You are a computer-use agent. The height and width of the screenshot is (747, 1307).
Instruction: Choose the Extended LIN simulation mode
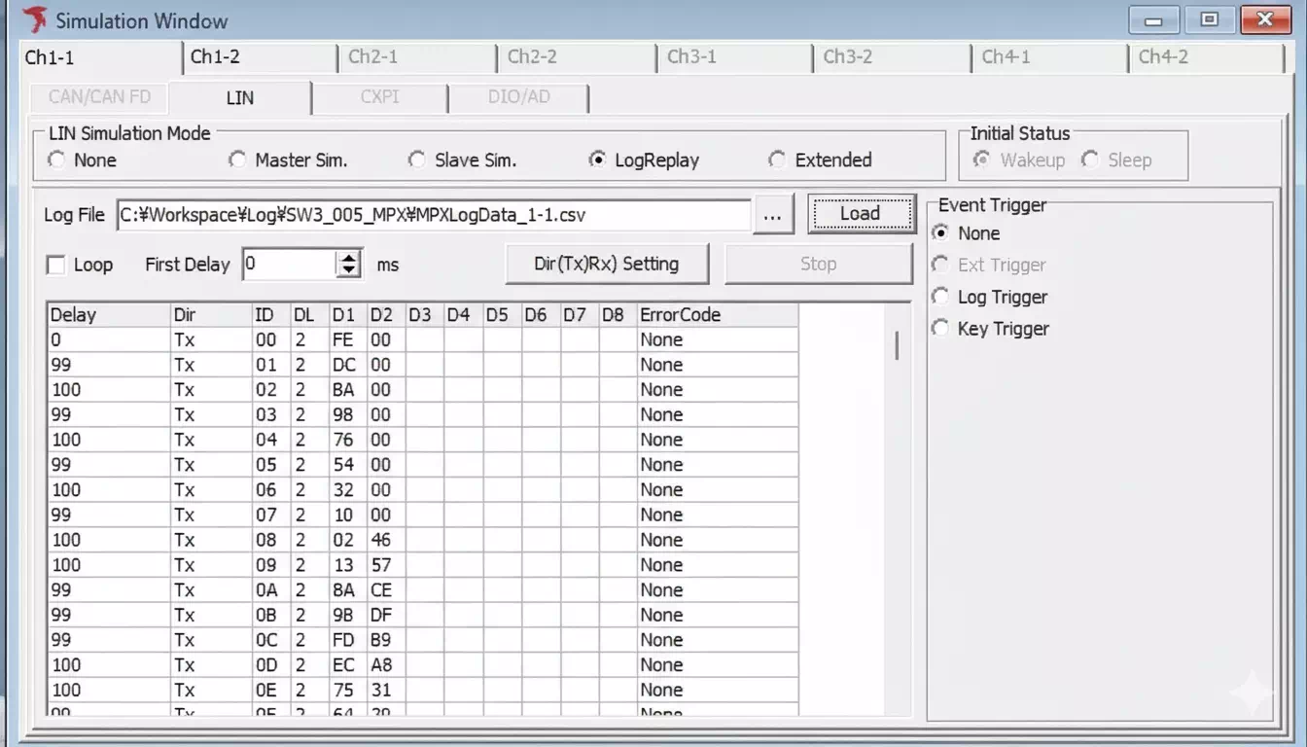[x=777, y=160]
